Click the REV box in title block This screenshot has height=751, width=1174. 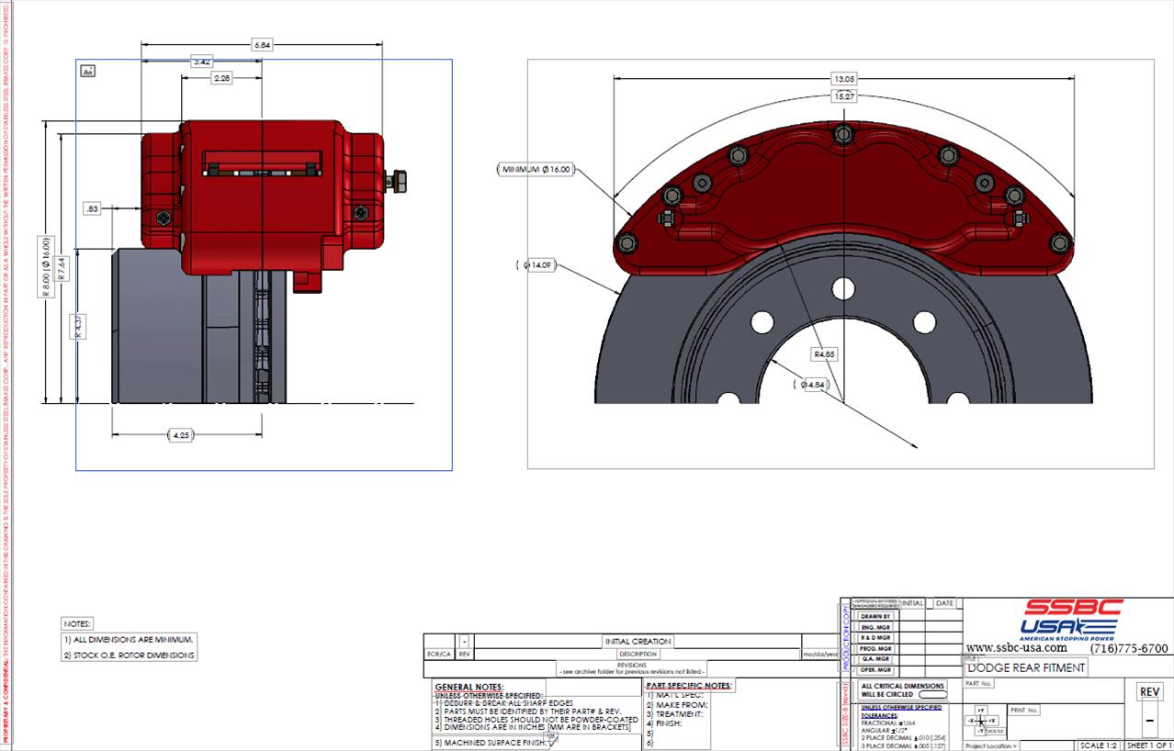click(1148, 692)
